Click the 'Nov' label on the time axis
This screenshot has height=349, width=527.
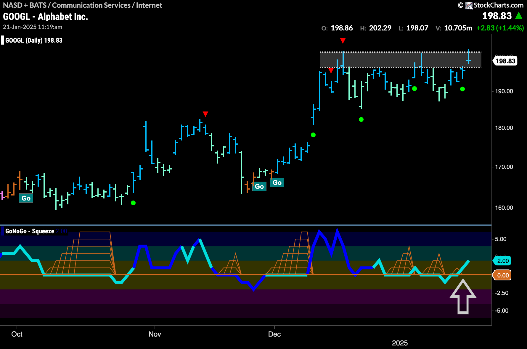tap(155, 334)
